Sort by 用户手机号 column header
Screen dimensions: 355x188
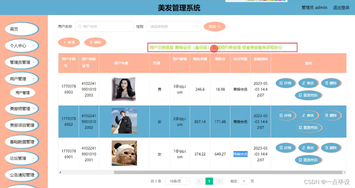[x=68, y=62]
